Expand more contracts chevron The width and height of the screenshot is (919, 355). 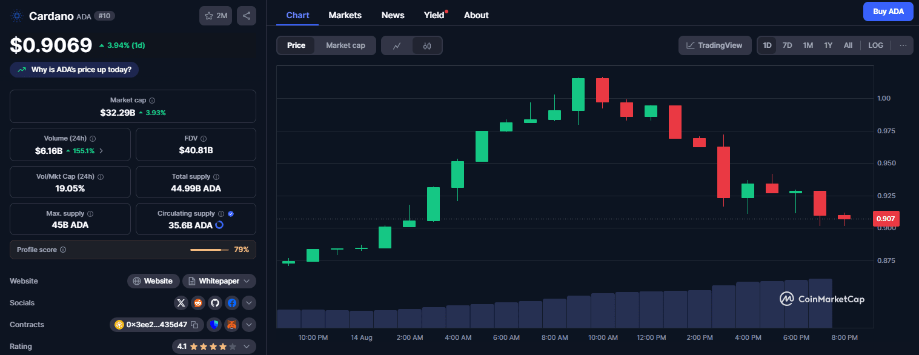click(249, 325)
